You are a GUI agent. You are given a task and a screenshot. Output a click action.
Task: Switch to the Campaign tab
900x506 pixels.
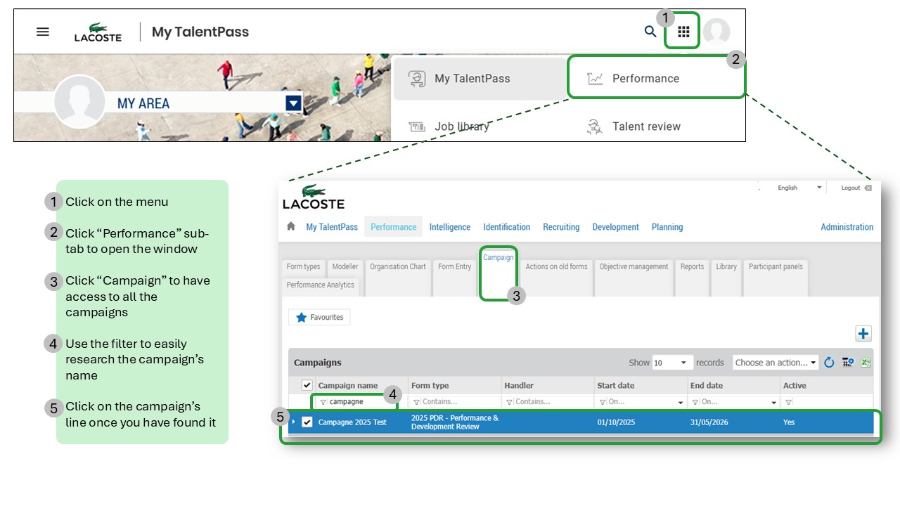pos(498,258)
